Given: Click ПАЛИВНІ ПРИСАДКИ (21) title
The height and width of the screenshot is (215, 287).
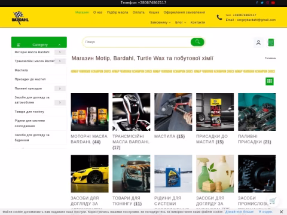Looking at the screenshot, I should (x=255, y=139).
